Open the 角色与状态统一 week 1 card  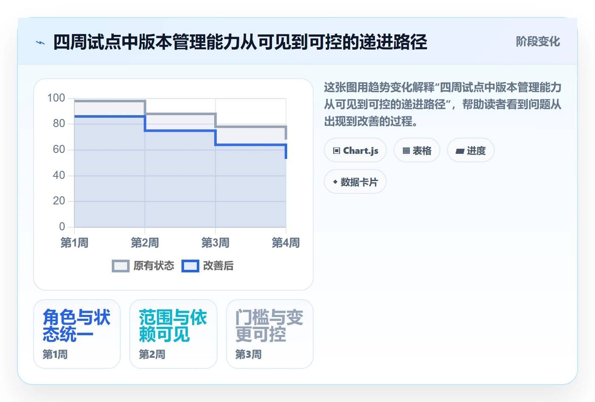(77, 334)
